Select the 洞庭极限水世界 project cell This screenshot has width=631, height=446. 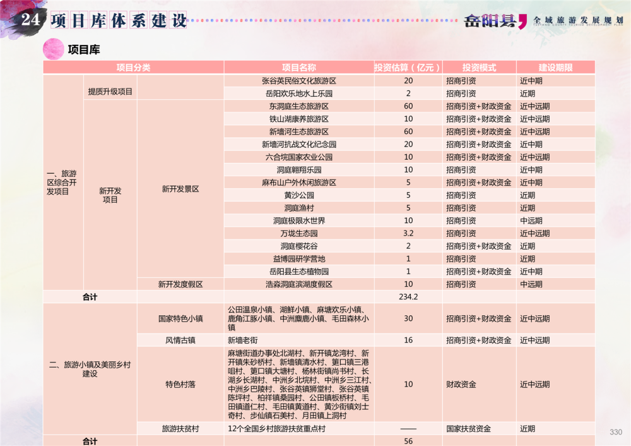click(x=298, y=220)
